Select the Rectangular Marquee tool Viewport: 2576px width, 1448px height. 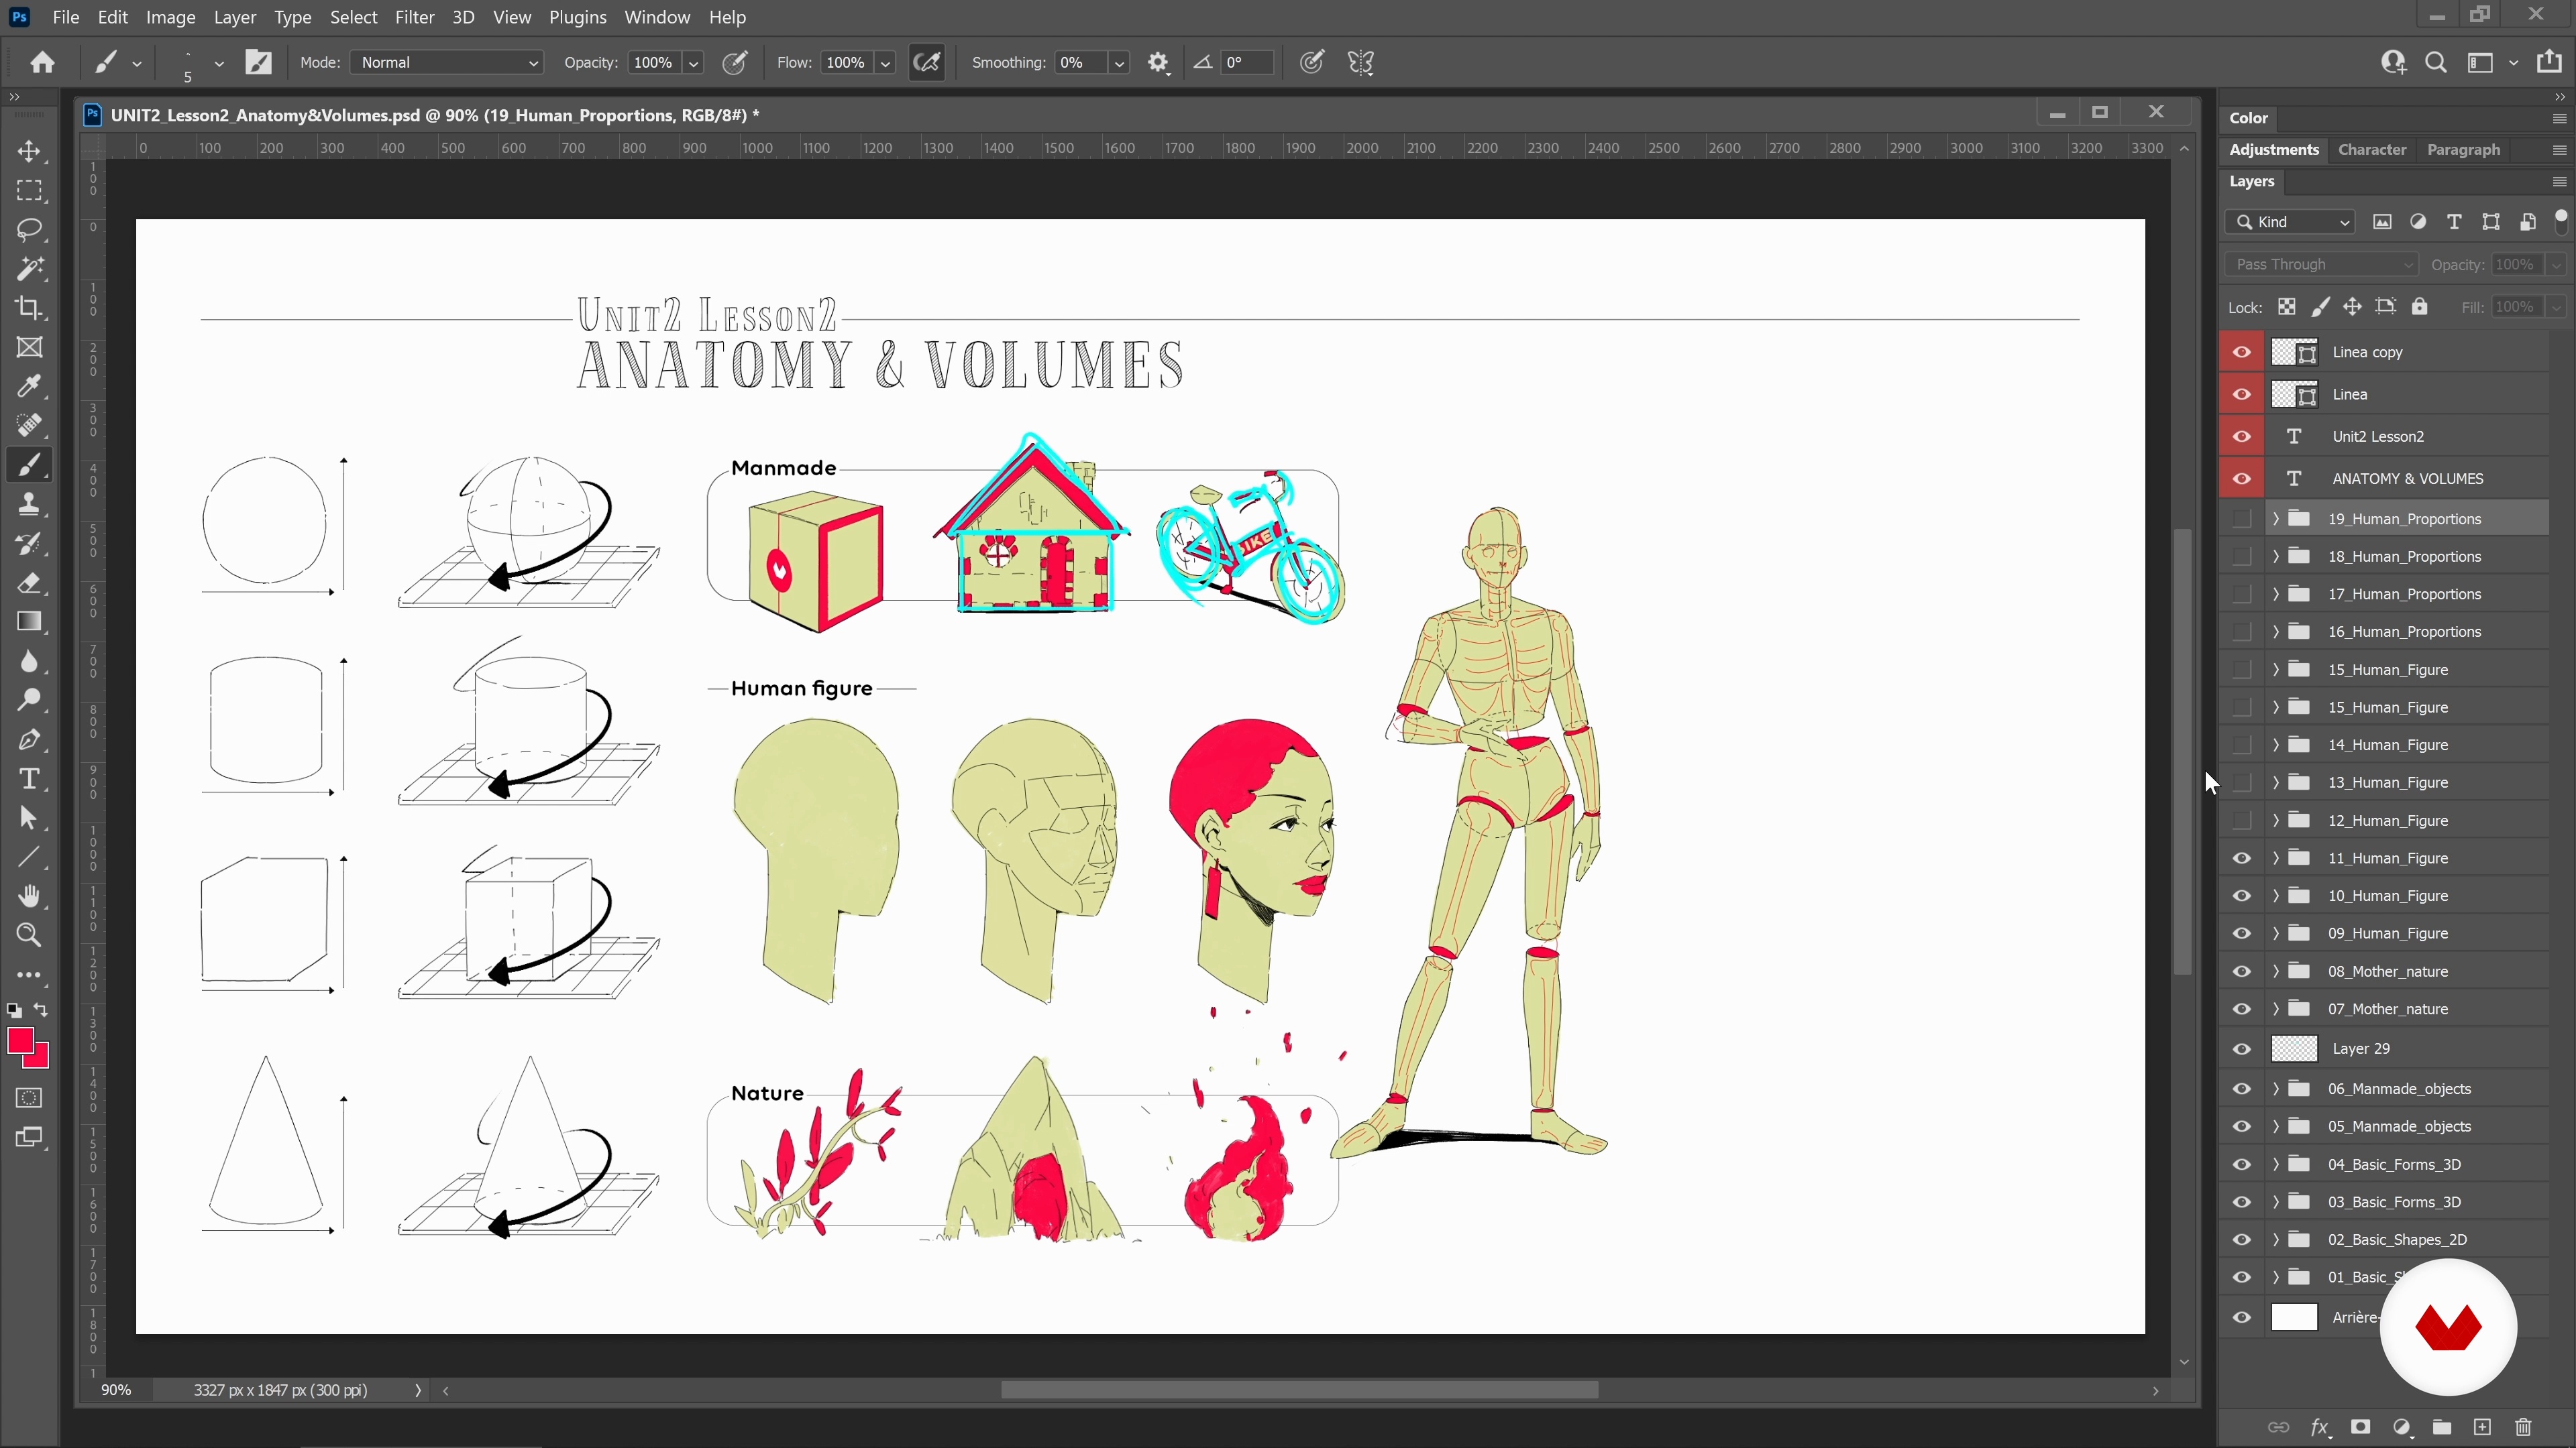pos(29,191)
